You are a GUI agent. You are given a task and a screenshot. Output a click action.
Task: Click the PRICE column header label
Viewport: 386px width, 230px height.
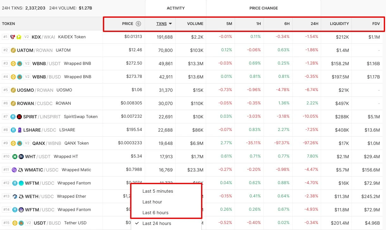pos(128,24)
